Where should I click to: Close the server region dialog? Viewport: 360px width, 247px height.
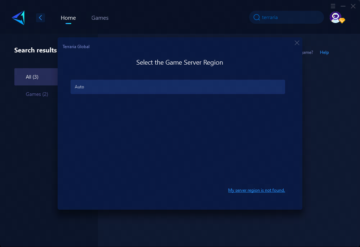pyautogui.click(x=297, y=43)
